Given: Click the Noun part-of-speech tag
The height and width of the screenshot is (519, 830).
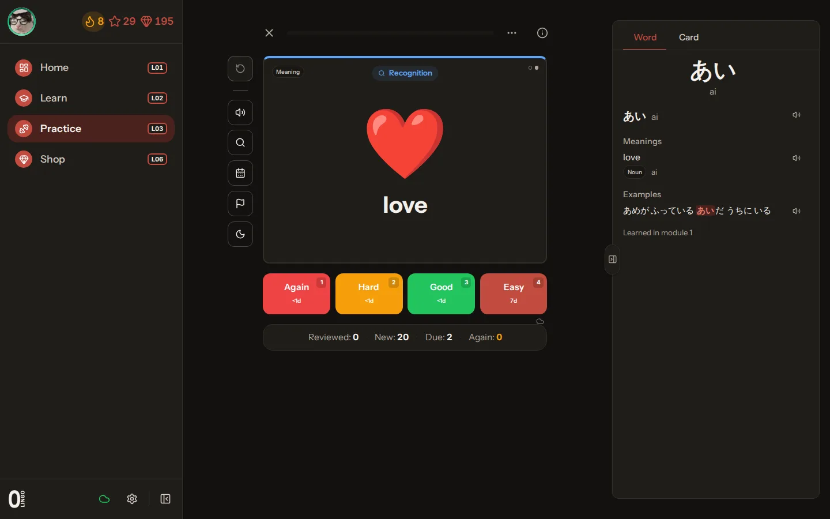Looking at the screenshot, I should pyautogui.click(x=635, y=172).
